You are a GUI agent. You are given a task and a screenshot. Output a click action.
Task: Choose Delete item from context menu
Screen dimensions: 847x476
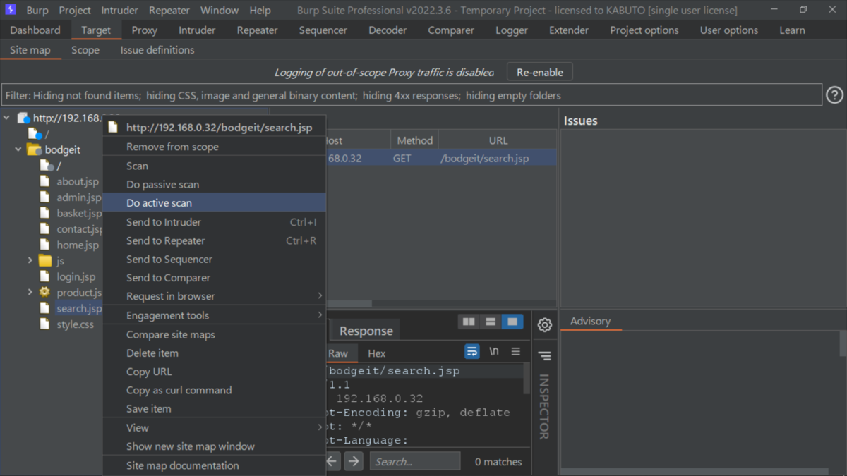(x=215, y=353)
